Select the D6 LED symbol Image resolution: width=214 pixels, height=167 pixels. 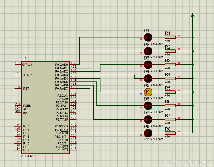[x=148, y=106]
